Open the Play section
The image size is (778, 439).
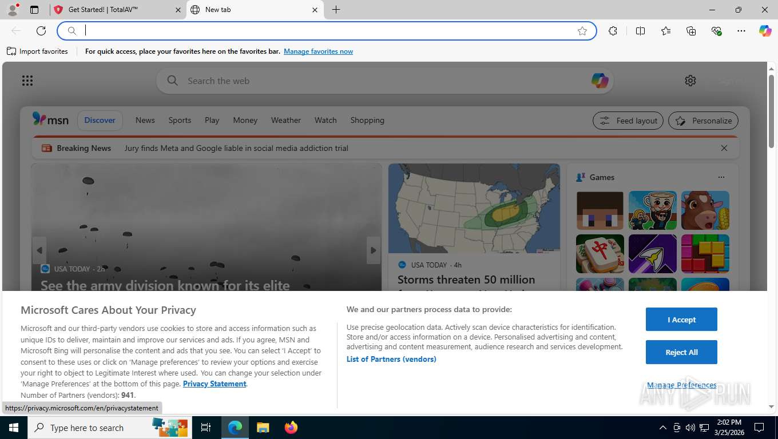click(212, 120)
